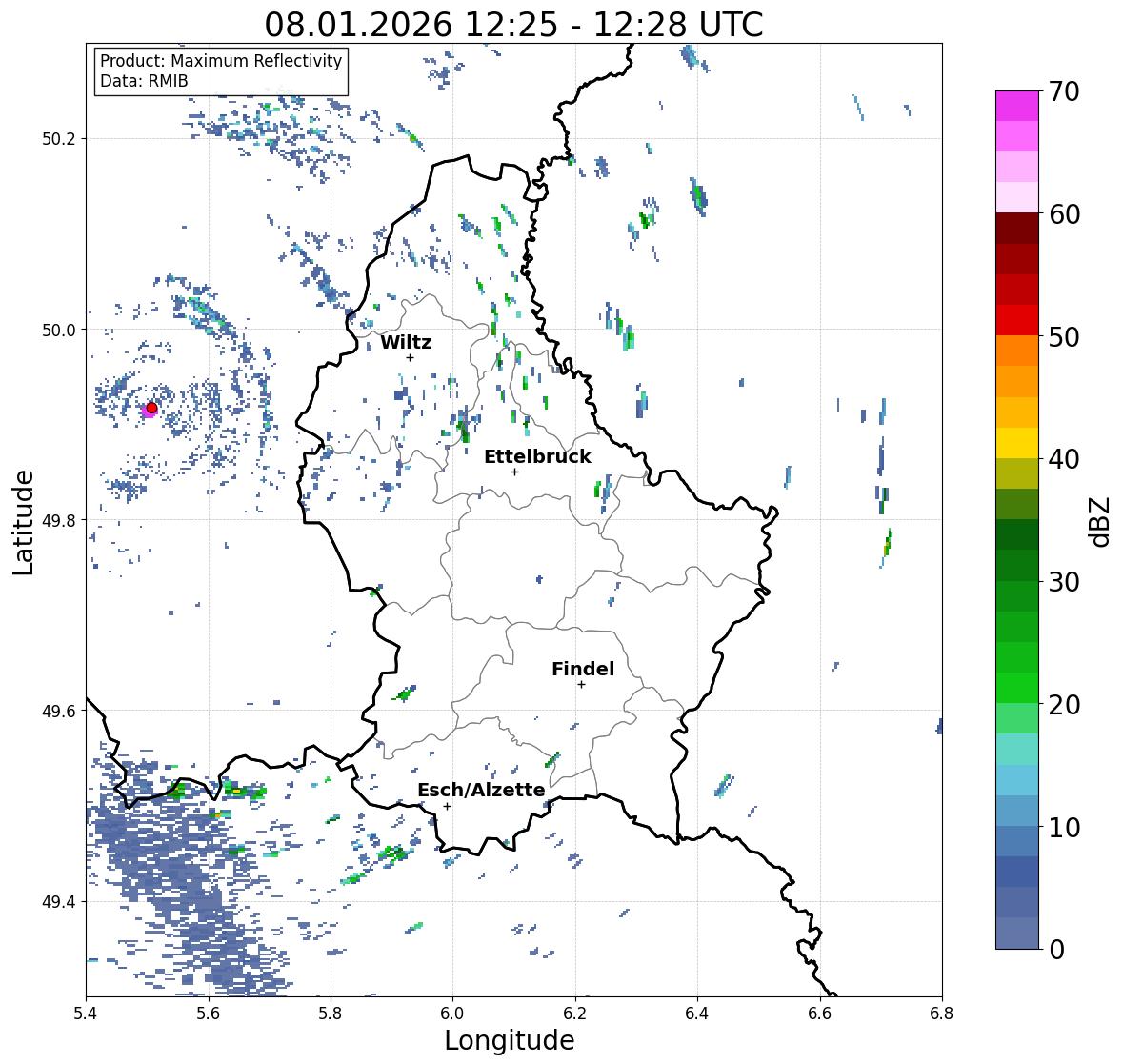This screenshot has height=1064, width=1123.
Task: Click the longitude tick label 6.2
Action: (575, 1014)
